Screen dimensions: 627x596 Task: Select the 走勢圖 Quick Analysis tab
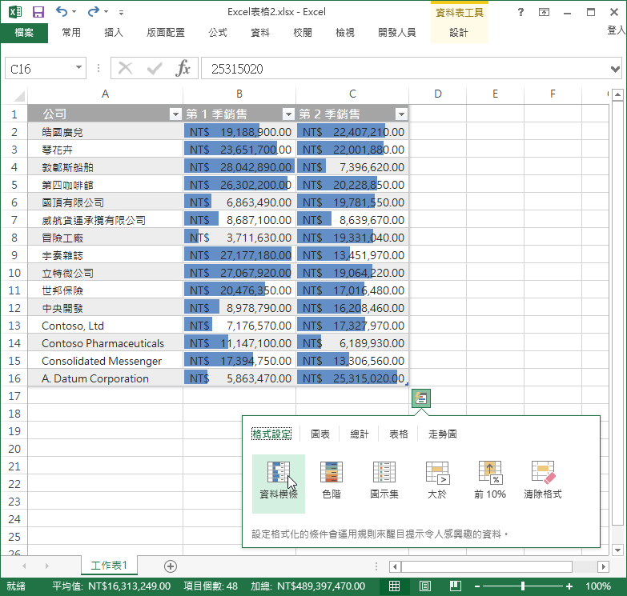click(x=442, y=434)
